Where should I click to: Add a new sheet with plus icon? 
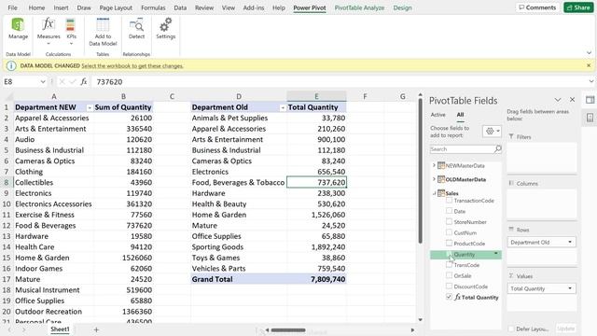pyautogui.click(x=96, y=329)
